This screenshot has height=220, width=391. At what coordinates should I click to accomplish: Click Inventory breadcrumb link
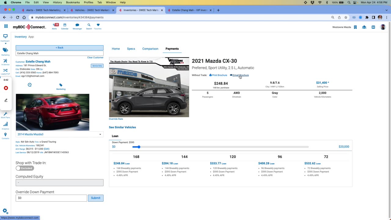[21, 37]
